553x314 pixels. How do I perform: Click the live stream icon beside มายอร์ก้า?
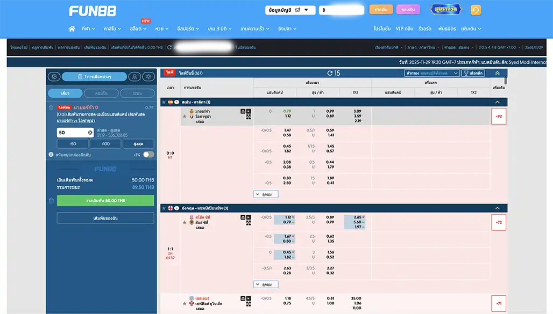pos(249,111)
